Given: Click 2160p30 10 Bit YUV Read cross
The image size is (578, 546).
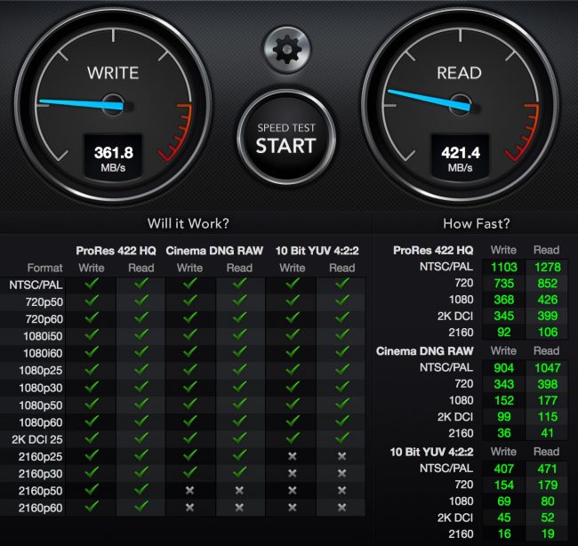Looking at the screenshot, I should pos(342,473).
